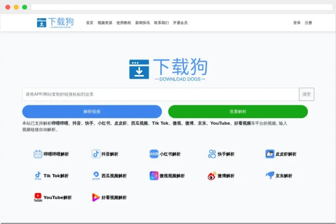Click the Tik Tok icon
Image resolution: width=336 pixels, height=224 pixels.
click(38, 176)
